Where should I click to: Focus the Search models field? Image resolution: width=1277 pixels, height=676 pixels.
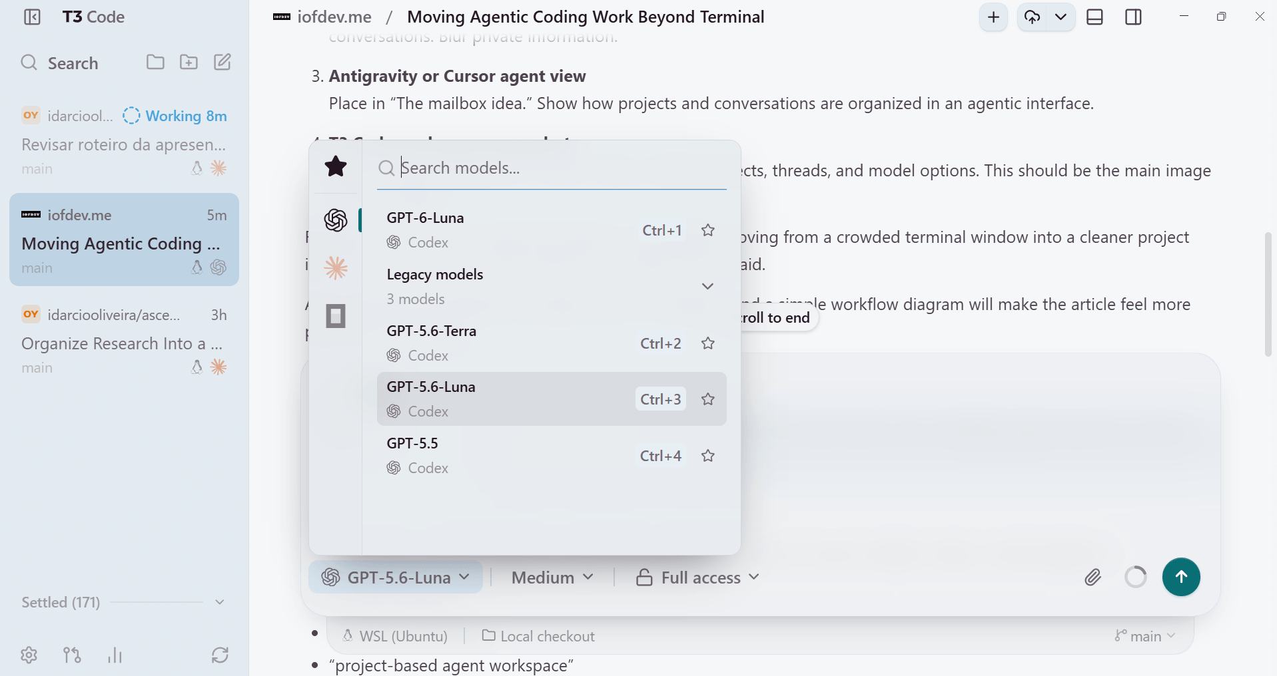coord(552,168)
